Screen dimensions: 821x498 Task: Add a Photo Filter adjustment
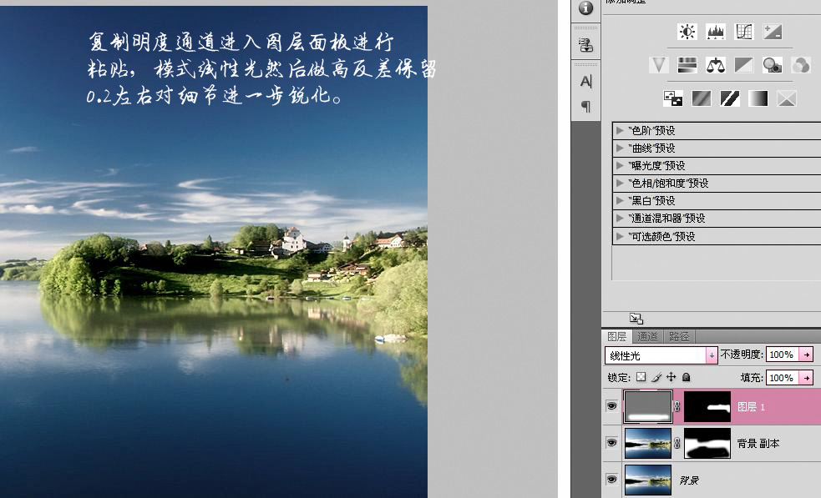tap(773, 65)
